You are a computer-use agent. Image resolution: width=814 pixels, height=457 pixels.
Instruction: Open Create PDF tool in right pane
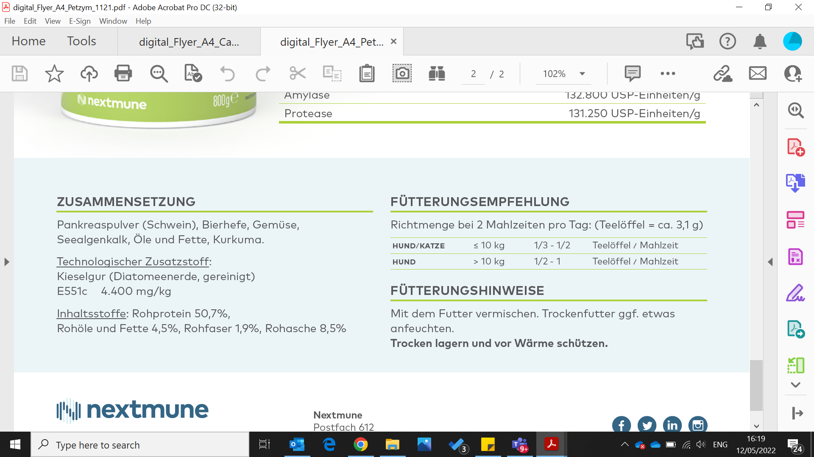(x=795, y=147)
